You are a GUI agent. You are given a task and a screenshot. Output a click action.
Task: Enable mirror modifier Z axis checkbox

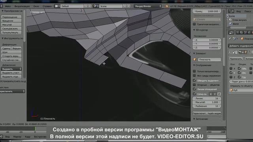pos(231,77)
